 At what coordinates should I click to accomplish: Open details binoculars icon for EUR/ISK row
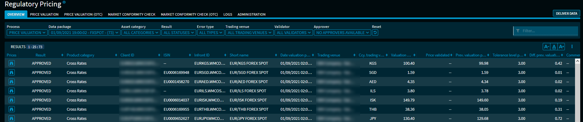(11, 100)
